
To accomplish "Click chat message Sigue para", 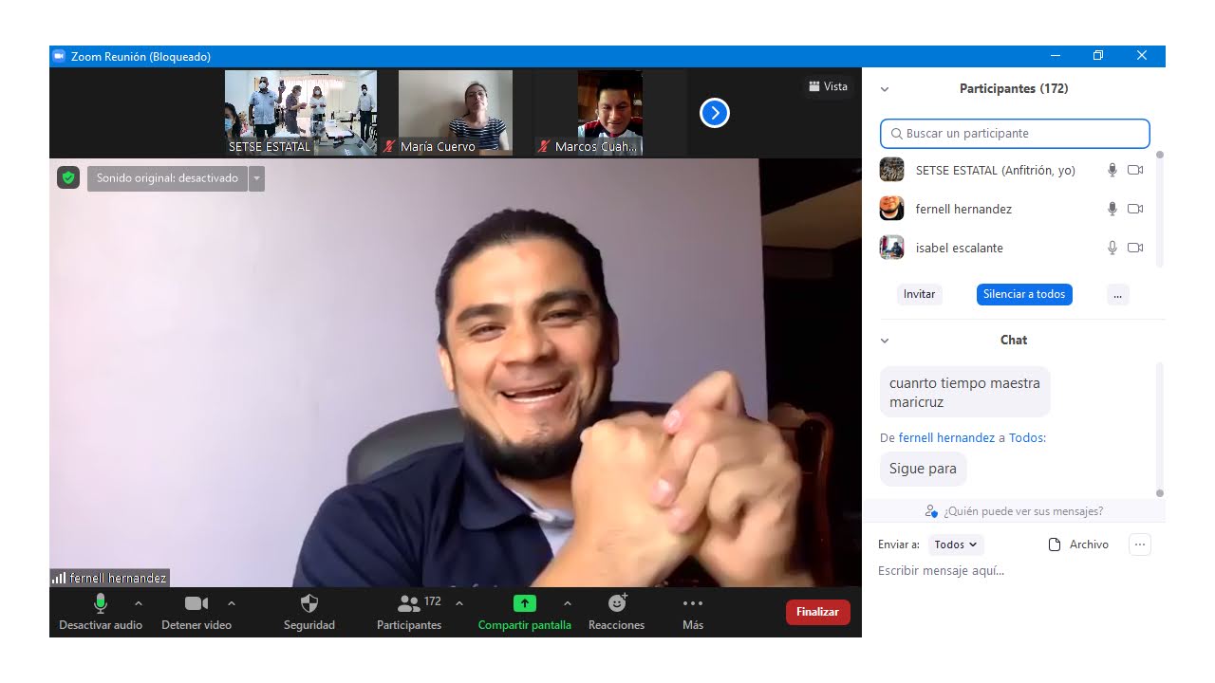I will tap(924, 469).
